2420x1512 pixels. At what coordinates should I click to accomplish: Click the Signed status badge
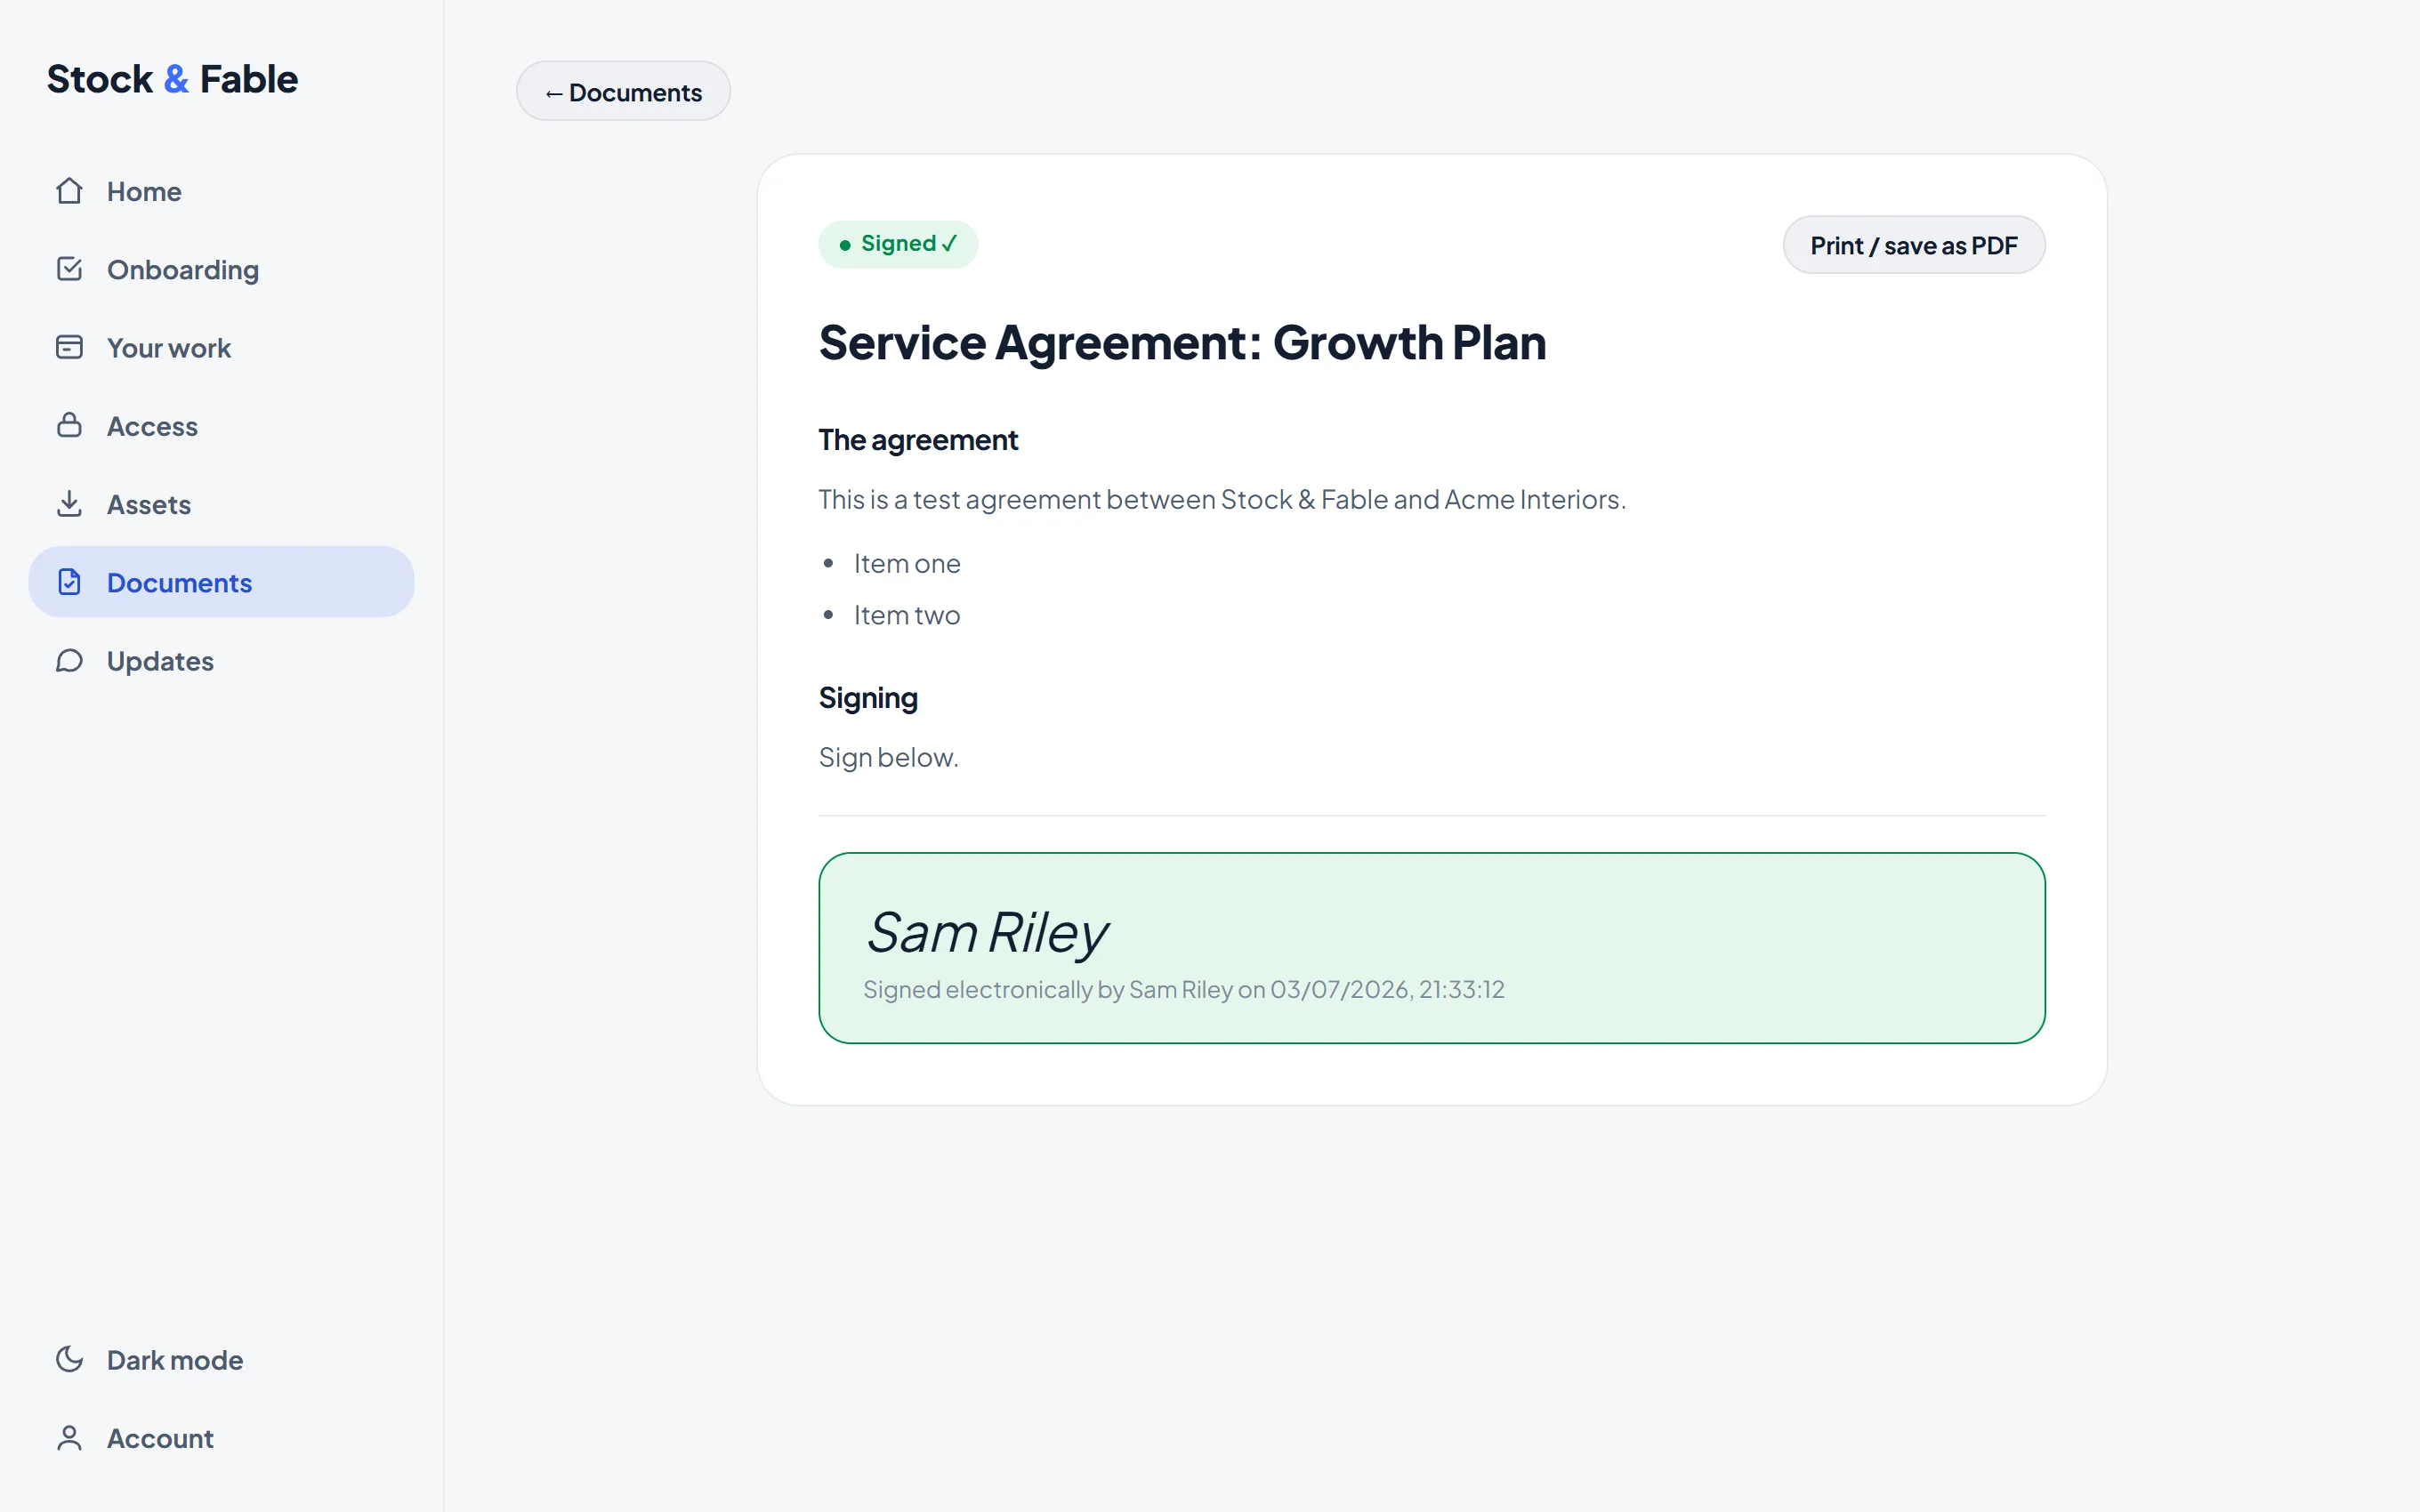tap(898, 244)
